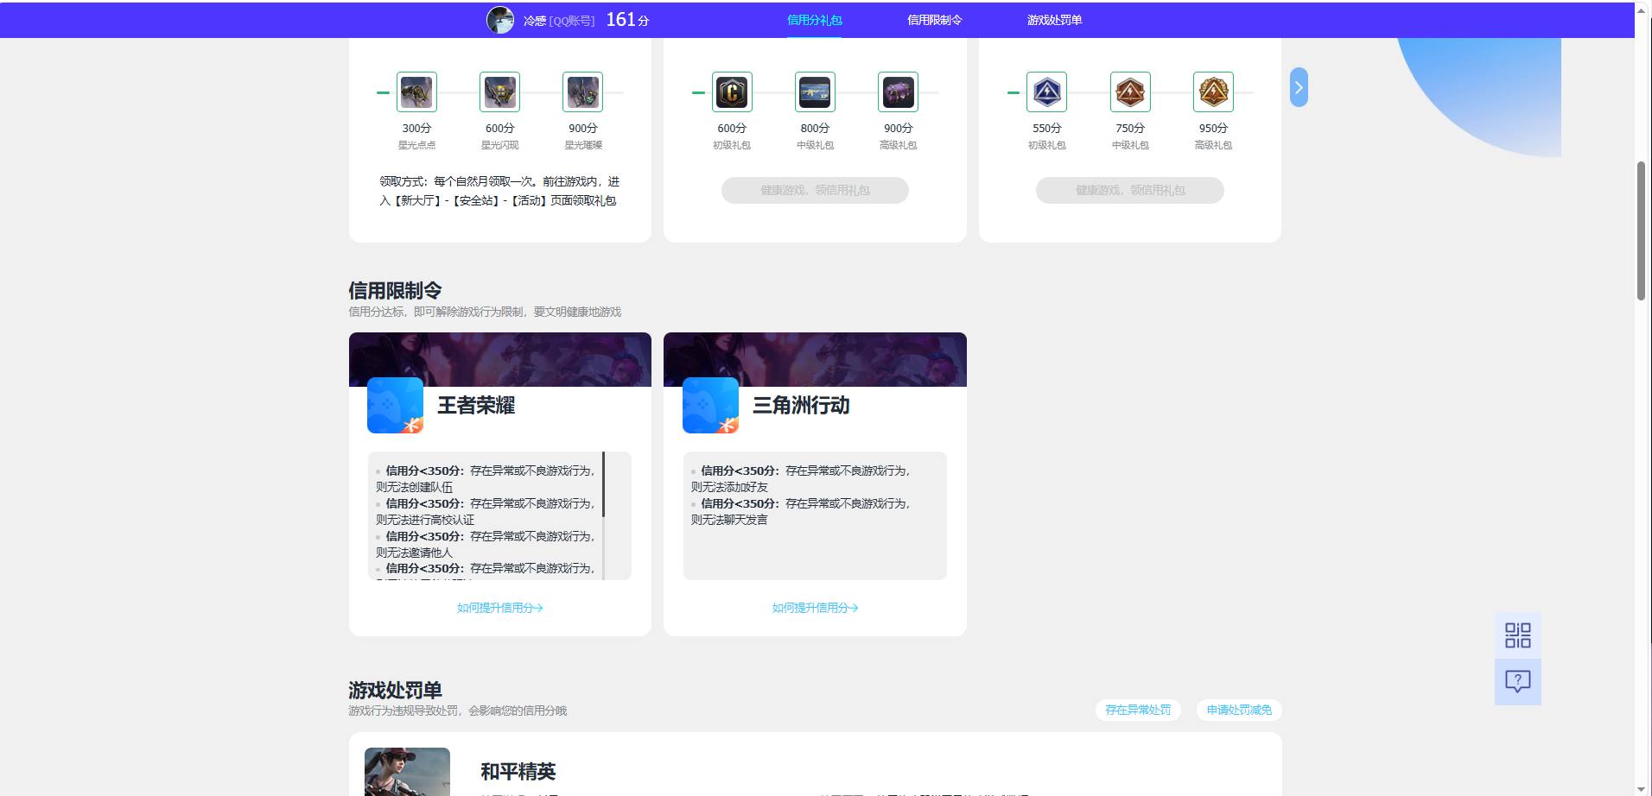
Task: Click the right card's 健康游戏,领信用礼包 button
Action: click(x=1130, y=190)
